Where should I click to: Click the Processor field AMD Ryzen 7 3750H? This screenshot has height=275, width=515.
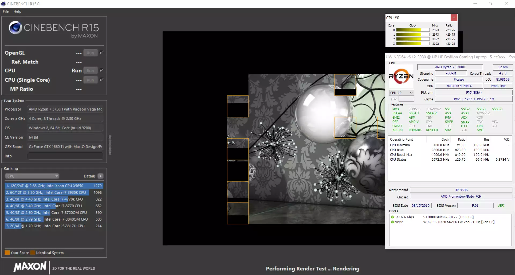pos(65,109)
